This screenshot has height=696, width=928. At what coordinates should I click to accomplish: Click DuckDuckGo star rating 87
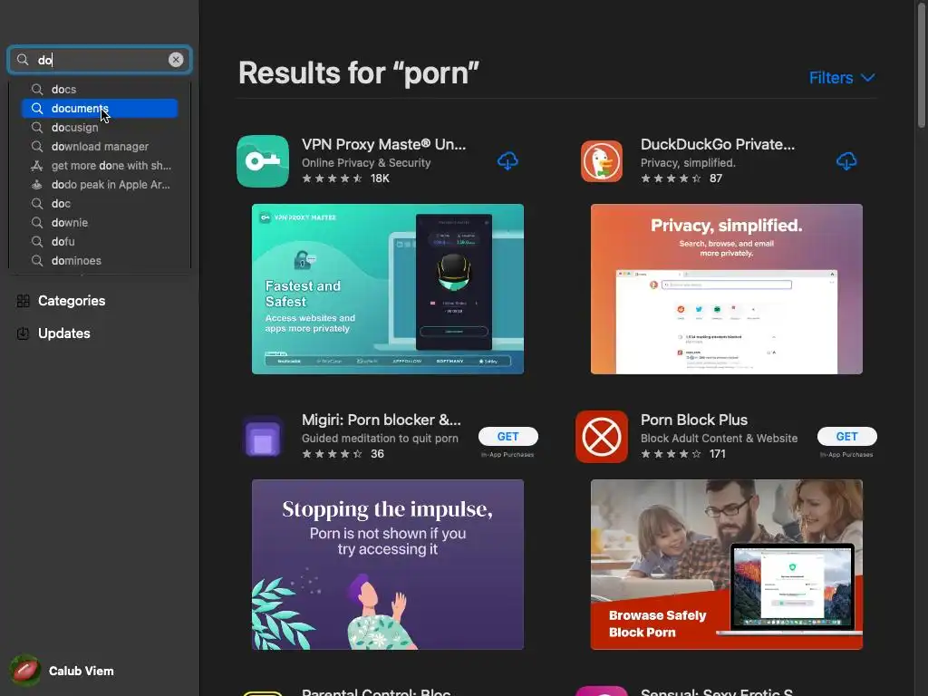[x=681, y=179]
